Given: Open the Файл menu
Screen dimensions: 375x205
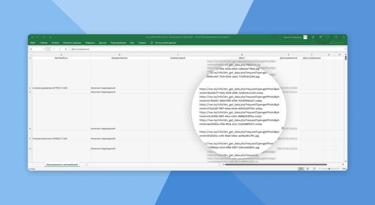Looking at the screenshot, I should coord(33,43).
